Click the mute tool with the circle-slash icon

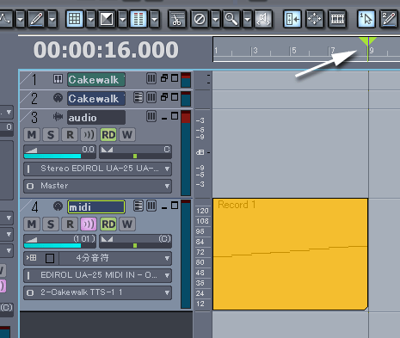click(200, 19)
